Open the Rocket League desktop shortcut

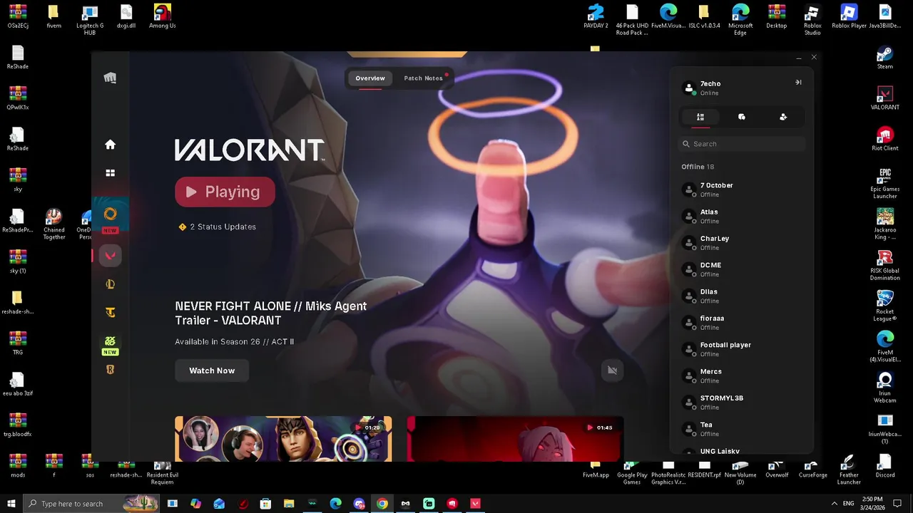(885, 306)
